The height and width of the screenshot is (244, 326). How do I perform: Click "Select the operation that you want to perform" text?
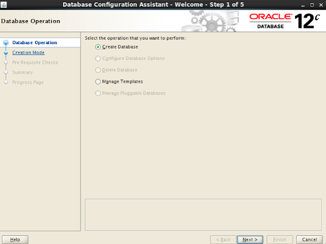[x=135, y=38]
